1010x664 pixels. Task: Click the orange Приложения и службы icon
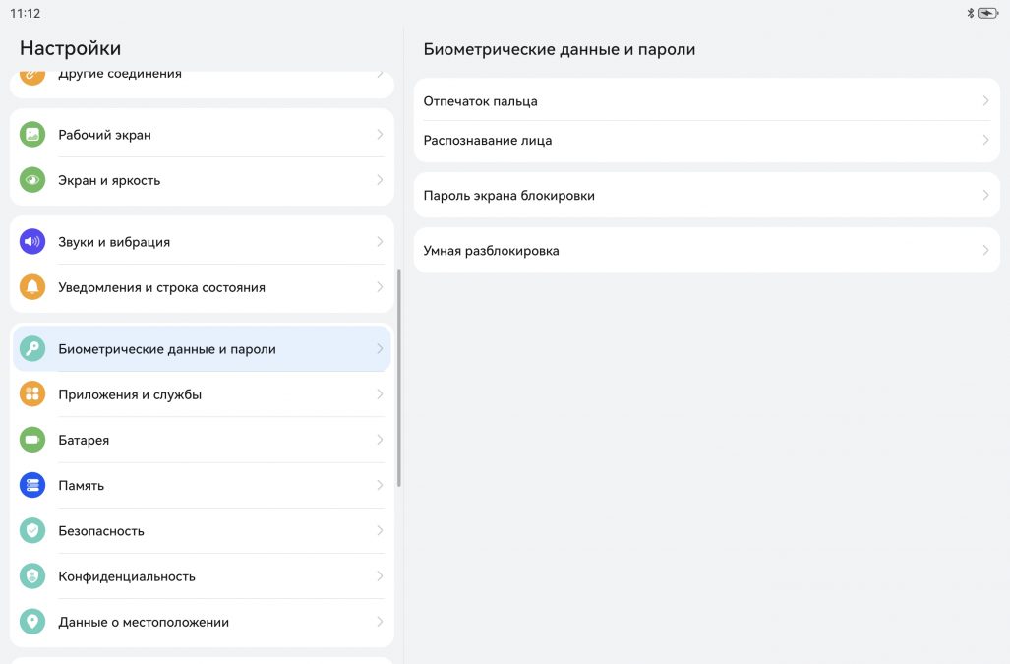pyautogui.click(x=32, y=394)
